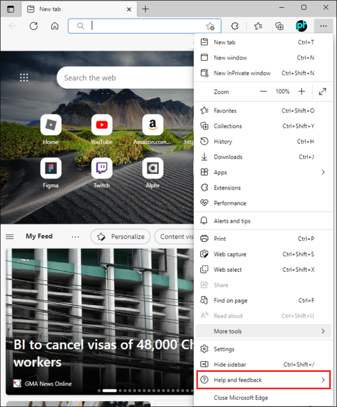Image resolution: width=337 pixels, height=407 pixels.
Task: Open Favorites from the menu
Action: (263, 111)
